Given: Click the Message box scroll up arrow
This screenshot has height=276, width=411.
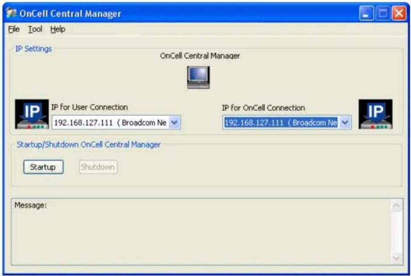Looking at the screenshot, I should tap(396, 206).
